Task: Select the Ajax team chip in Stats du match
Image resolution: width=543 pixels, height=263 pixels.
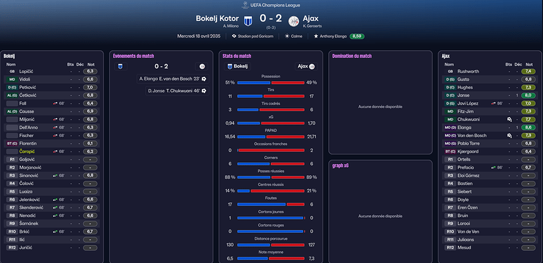Action: click(306, 66)
